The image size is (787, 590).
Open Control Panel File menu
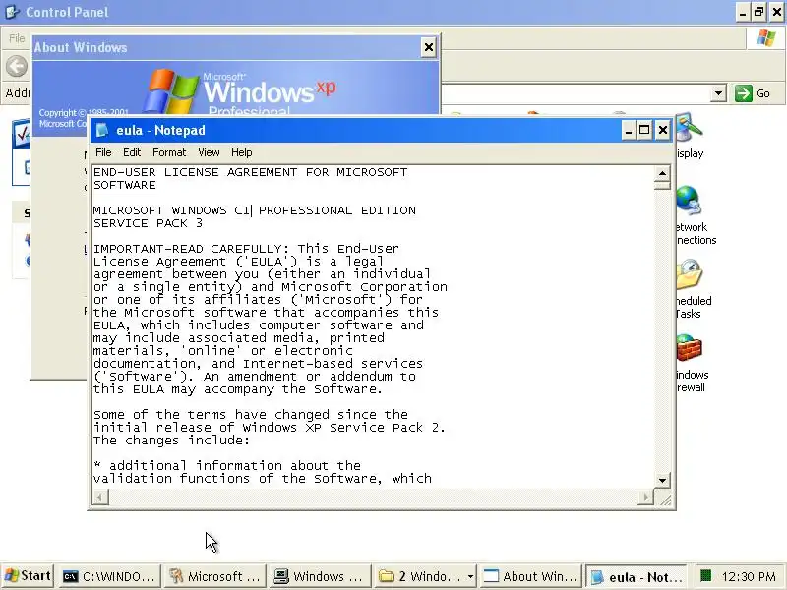pos(17,38)
